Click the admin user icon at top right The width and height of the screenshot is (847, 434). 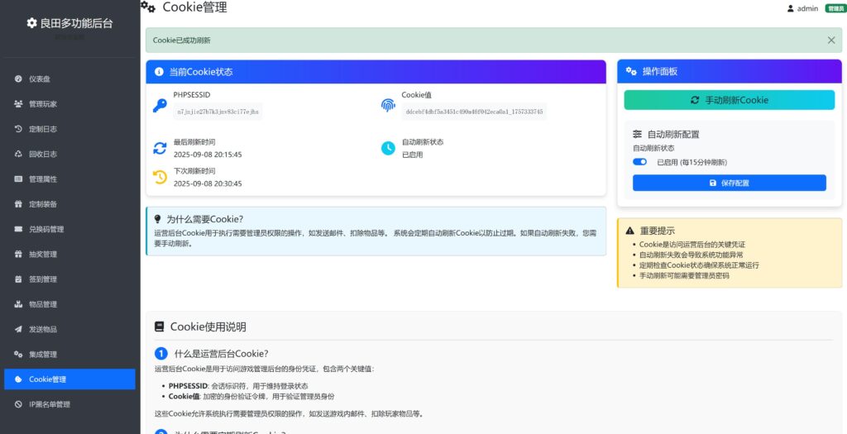(790, 8)
